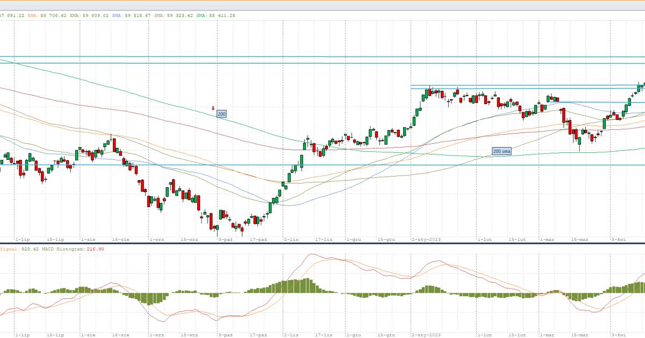Click 1-lut on the MACD panel's bottom axis

coord(485,334)
